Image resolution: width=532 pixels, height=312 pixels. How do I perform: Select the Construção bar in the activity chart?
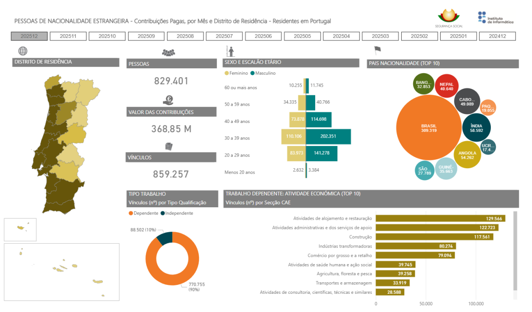click(x=434, y=237)
